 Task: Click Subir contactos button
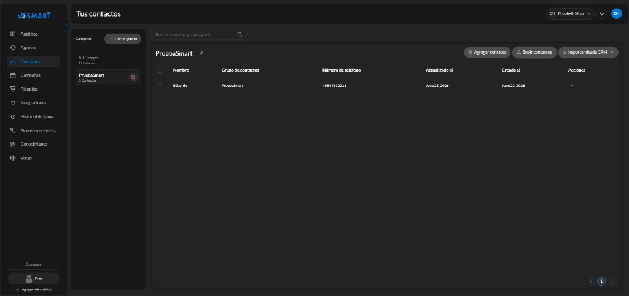click(x=534, y=53)
